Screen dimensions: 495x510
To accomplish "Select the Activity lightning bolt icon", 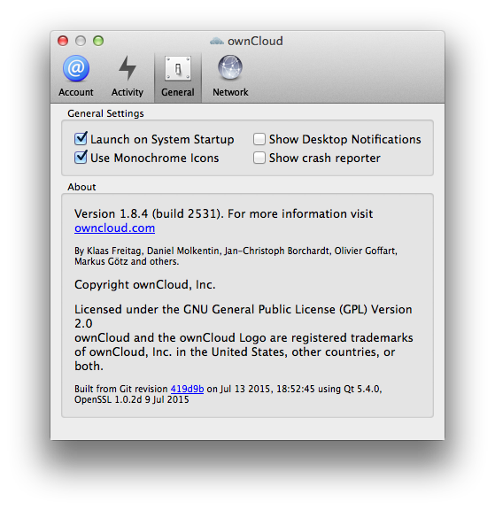I will [x=128, y=68].
